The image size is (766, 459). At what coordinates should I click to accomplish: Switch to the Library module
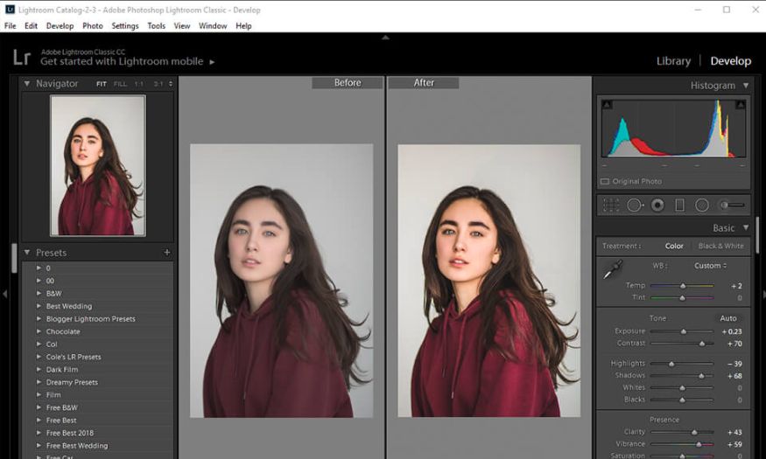tap(673, 61)
